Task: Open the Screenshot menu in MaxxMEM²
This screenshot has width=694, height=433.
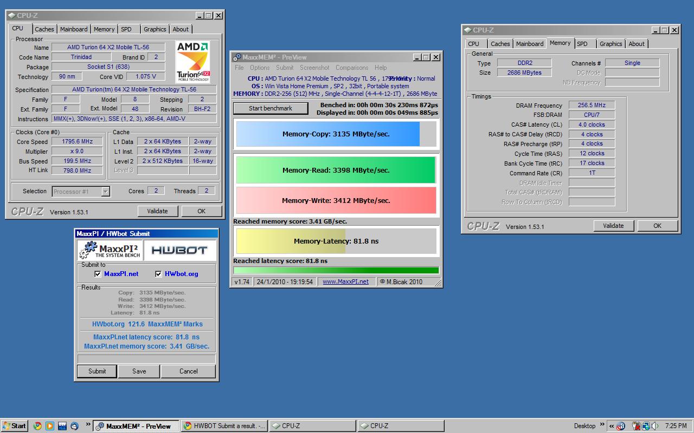Action: pyautogui.click(x=314, y=68)
